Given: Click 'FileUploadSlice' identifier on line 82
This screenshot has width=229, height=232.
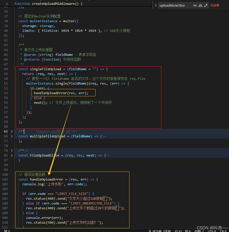Looking at the screenshot, I should [x=45, y=155].
